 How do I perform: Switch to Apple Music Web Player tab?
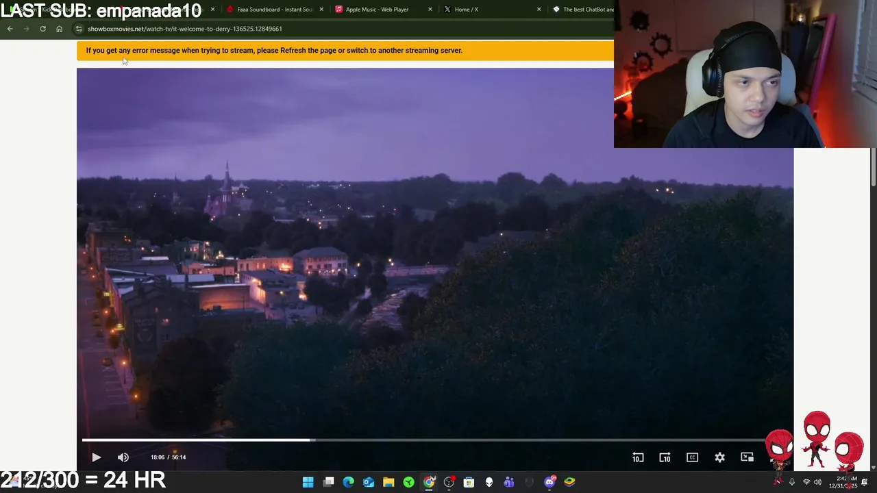[x=382, y=10]
